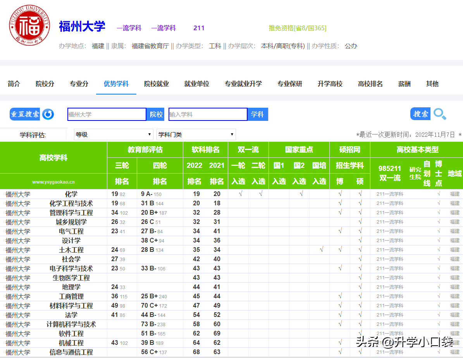Click the 材料科学与工程 subject row

pos(232,306)
